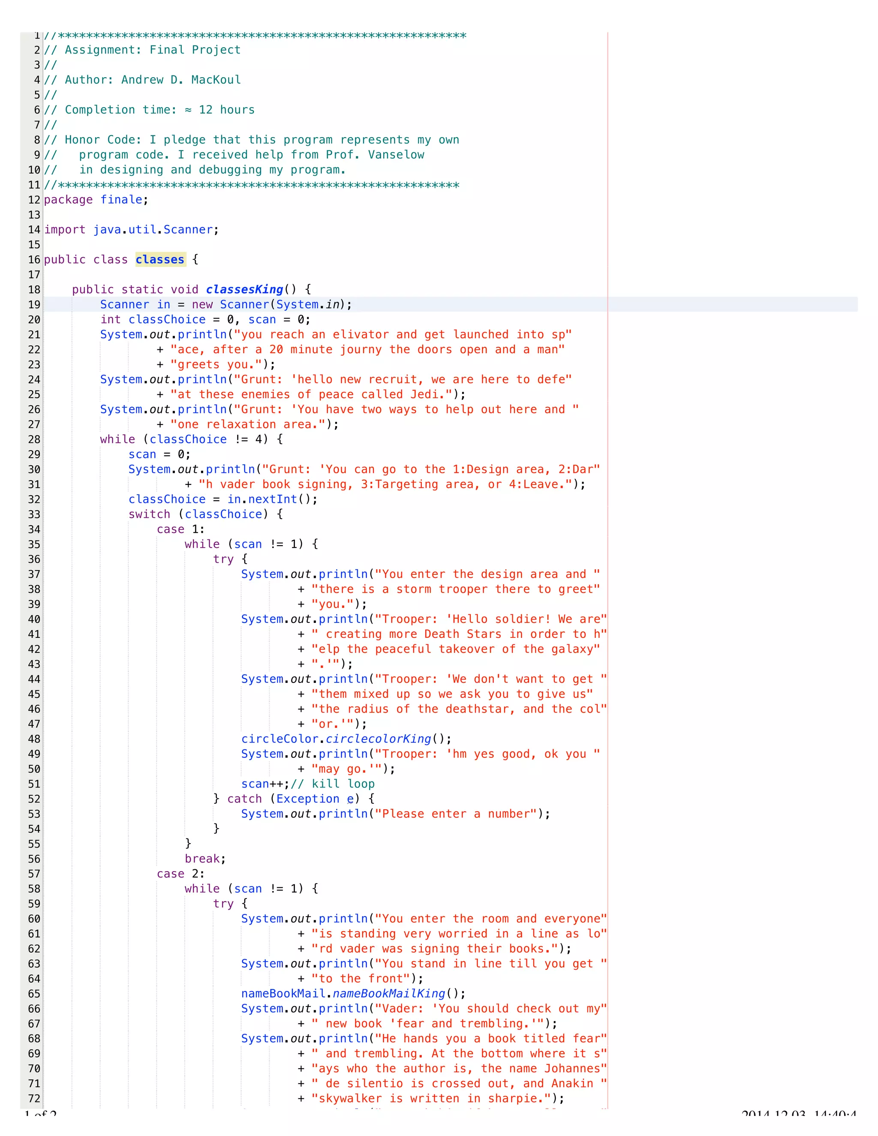Click 'while (classChoice != 4) {' on line 28
The height and width of the screenshot is (1136, 878).
coord(192,439)
